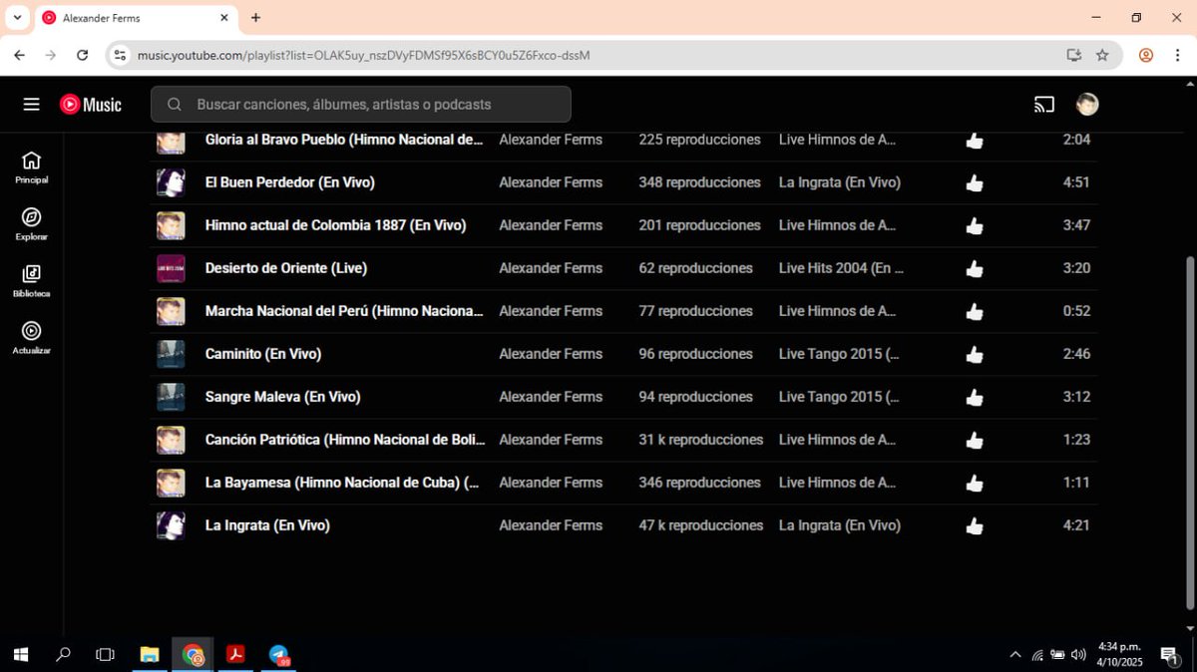Open Live Tango 2015 album on Caminito row

click(840, 354)
